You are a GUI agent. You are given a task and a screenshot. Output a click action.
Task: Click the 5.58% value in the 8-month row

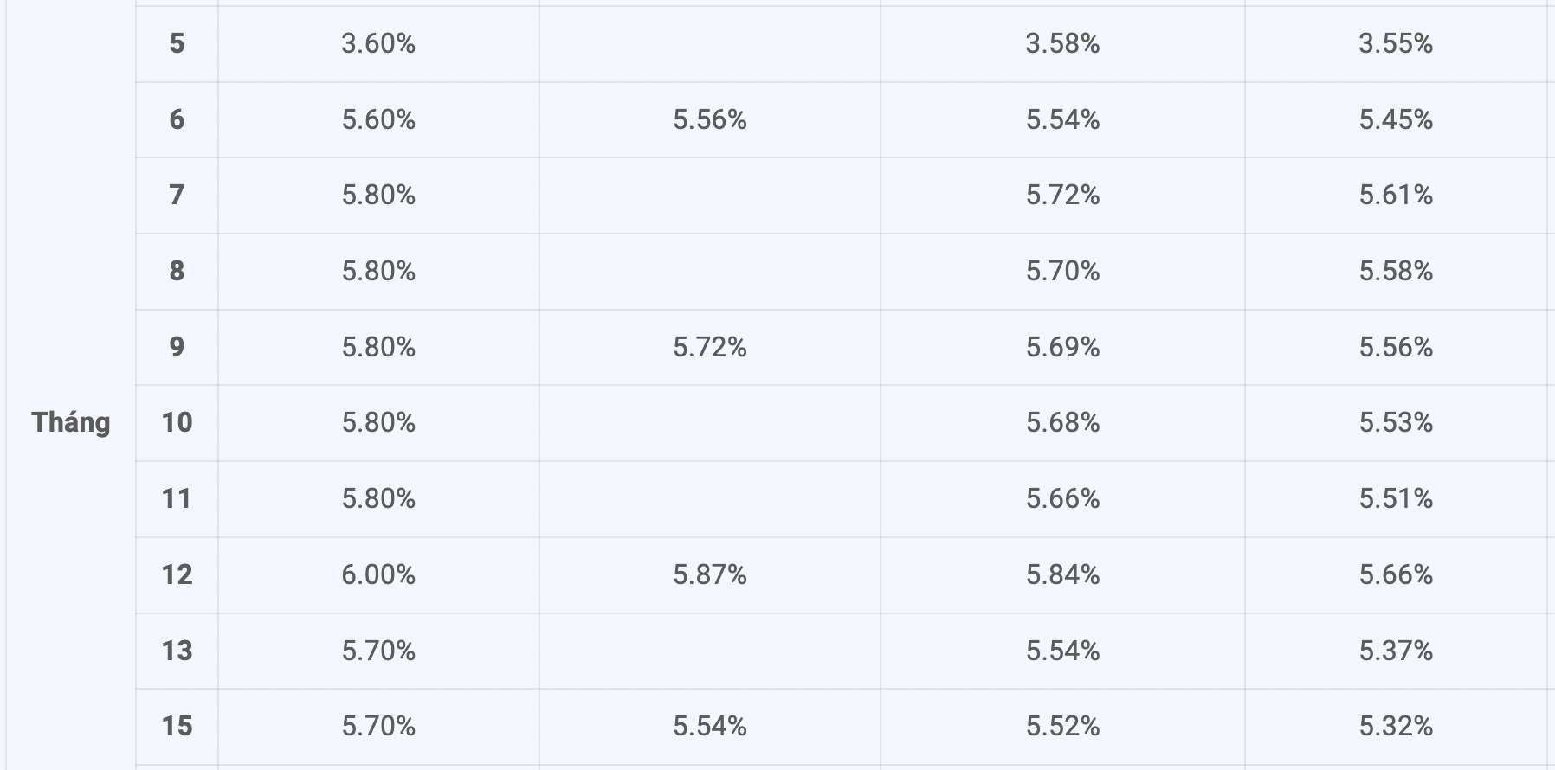(1396, 271)
